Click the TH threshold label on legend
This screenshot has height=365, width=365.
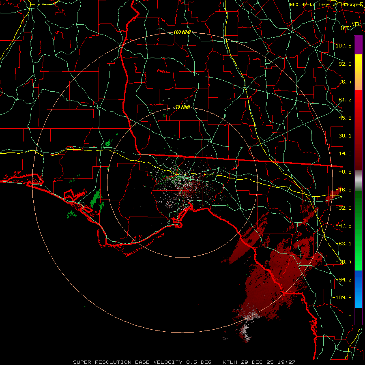click(x=348, y=316)
